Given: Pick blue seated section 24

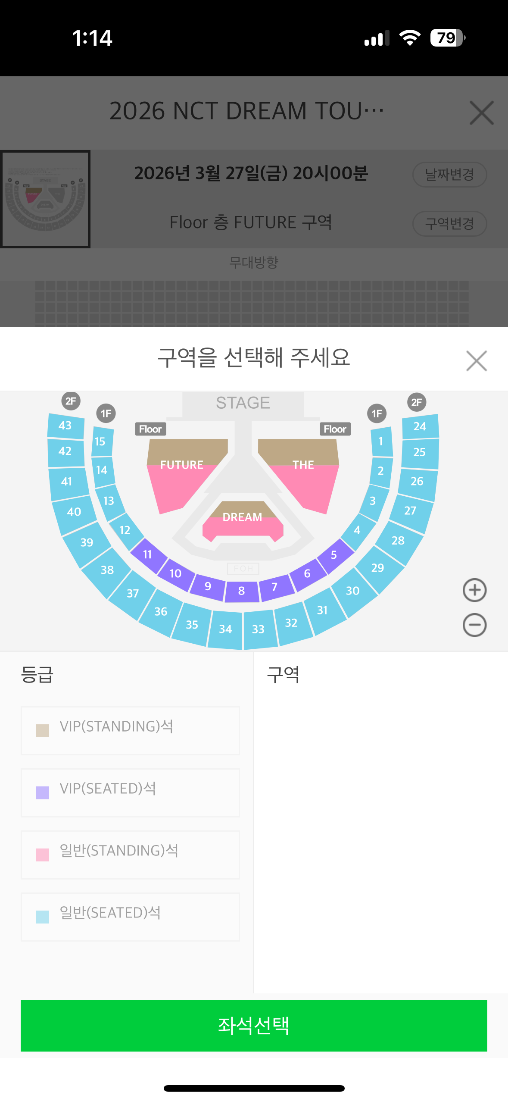Looking at the screenshot, I should [420, 426].
